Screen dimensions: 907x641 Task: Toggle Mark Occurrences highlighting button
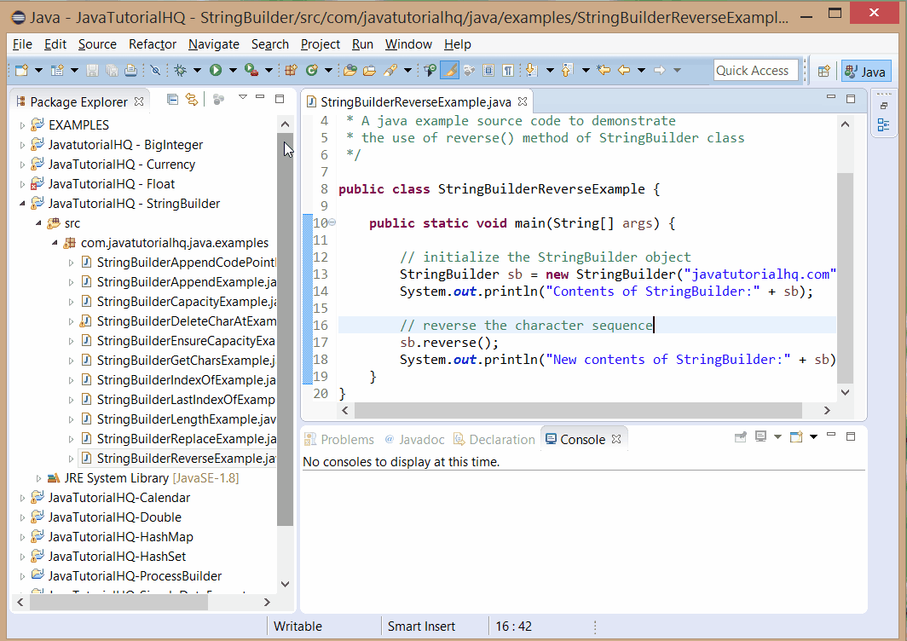449,70
